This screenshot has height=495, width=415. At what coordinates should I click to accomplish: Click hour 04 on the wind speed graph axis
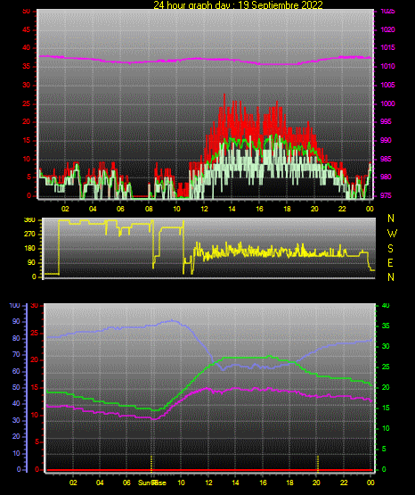coord(93,209)
